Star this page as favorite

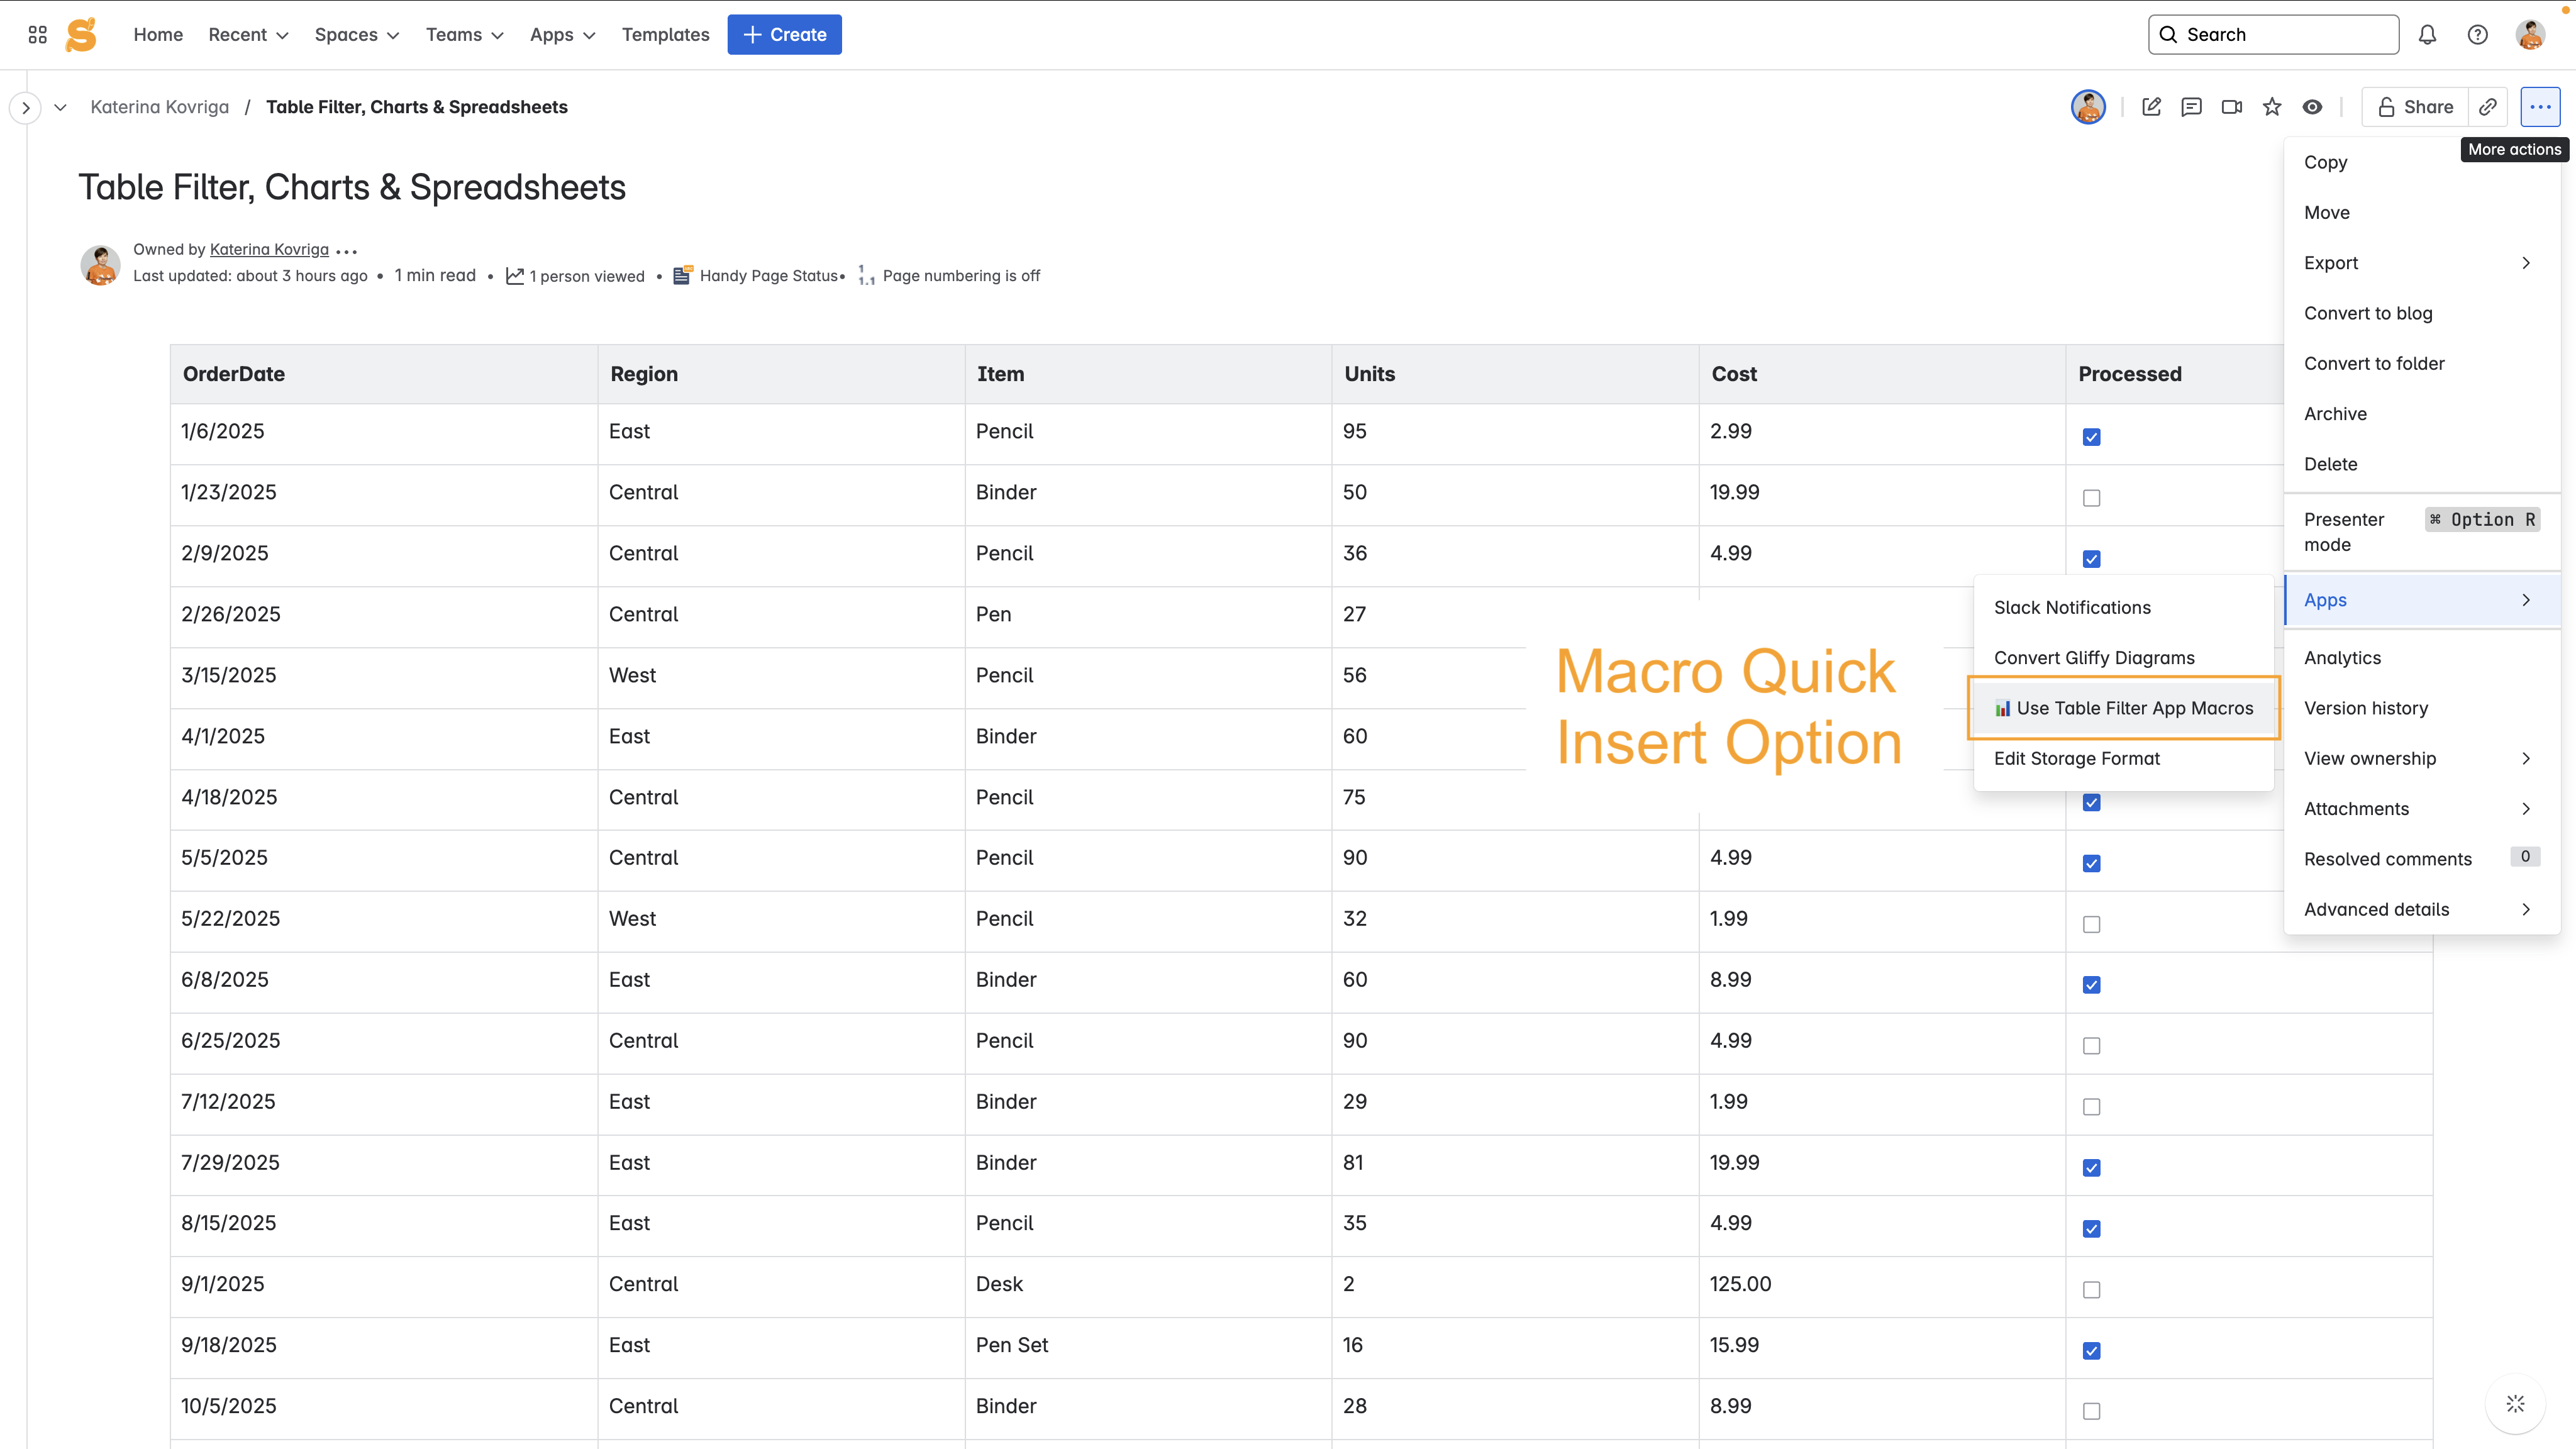(x=2272, y=107)
